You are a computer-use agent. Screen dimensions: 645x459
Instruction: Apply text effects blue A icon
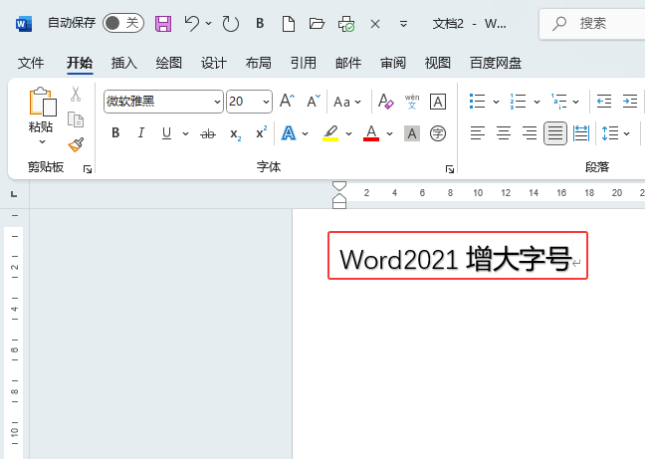point(289,133)
